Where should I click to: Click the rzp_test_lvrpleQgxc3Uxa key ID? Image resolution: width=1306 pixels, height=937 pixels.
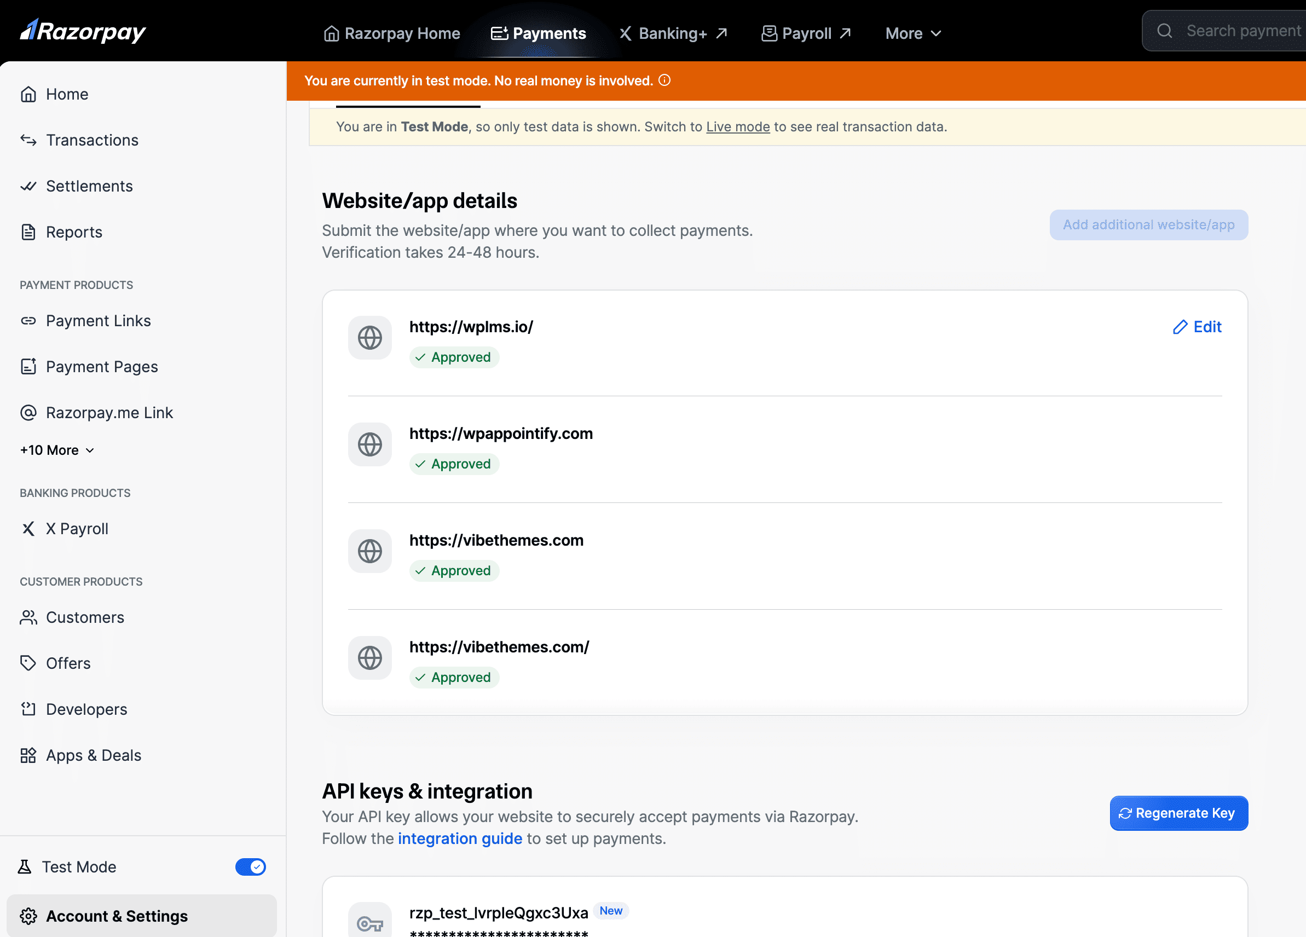499,913
